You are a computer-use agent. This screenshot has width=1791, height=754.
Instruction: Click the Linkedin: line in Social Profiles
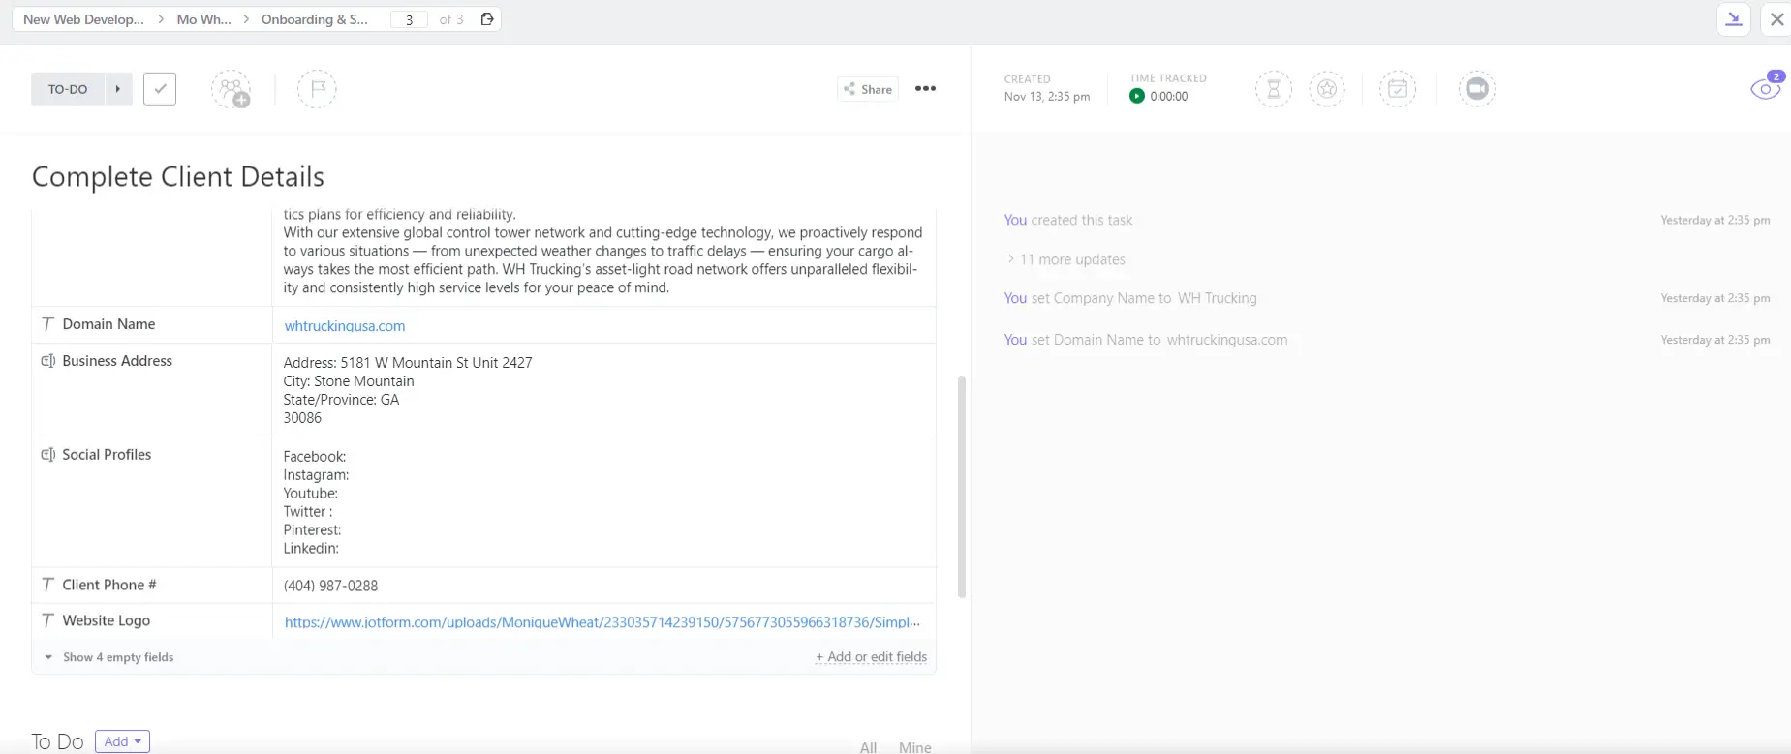pyautogui.click(x=311, y=549)
